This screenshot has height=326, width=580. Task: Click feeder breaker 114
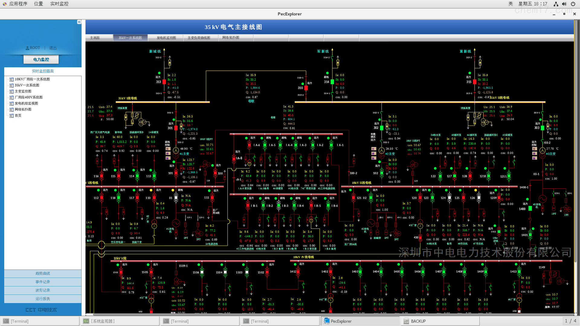point(137,176)
